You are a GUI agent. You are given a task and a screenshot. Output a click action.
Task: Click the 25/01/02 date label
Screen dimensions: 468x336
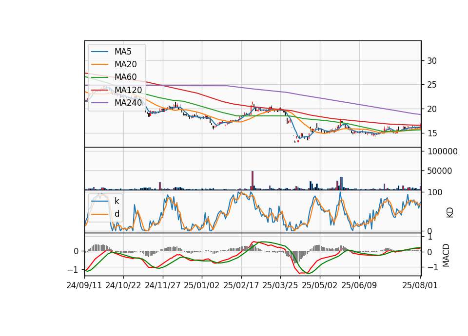tap(202, 285)
